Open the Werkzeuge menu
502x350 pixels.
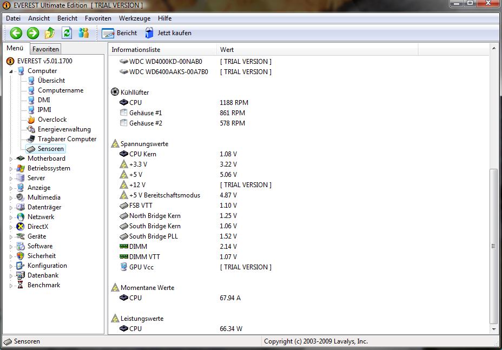[x=135, y=18]
